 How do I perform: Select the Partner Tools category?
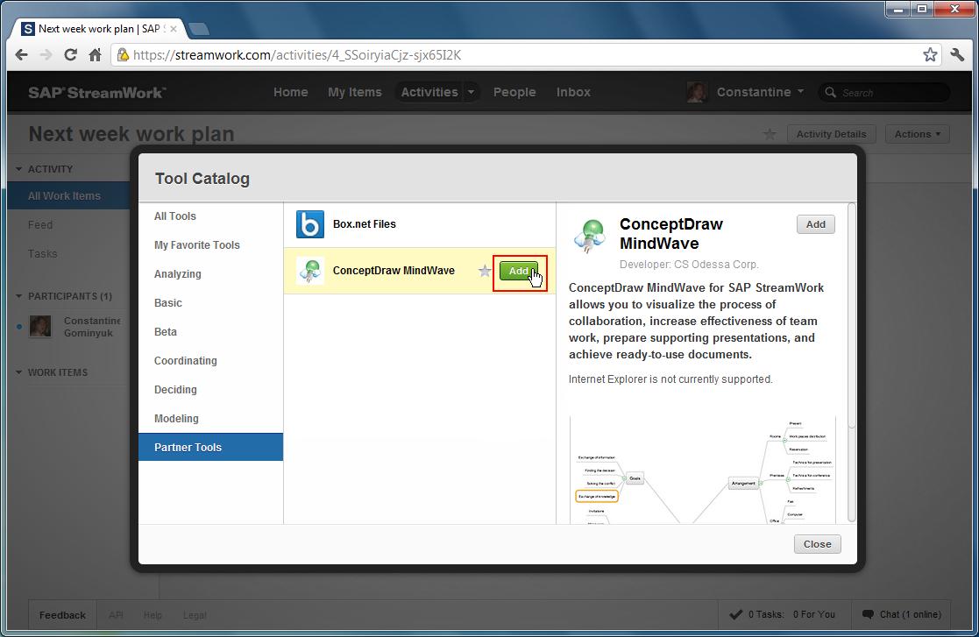click(210, 448)
